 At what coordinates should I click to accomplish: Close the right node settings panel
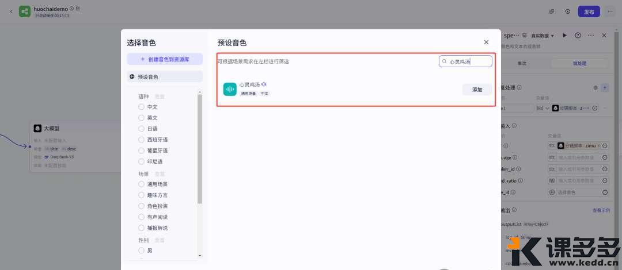pos(604,35)
